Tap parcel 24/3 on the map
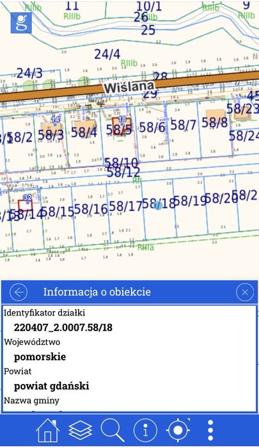Viewport: 259px width, 448px height. 29,74
